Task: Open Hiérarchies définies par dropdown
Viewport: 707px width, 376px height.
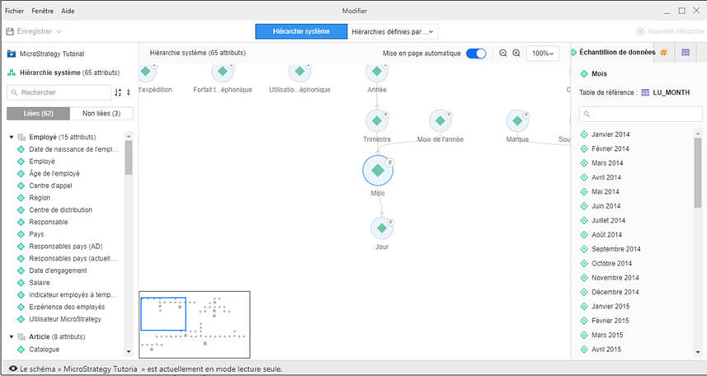Action: (x=393, y=31)
